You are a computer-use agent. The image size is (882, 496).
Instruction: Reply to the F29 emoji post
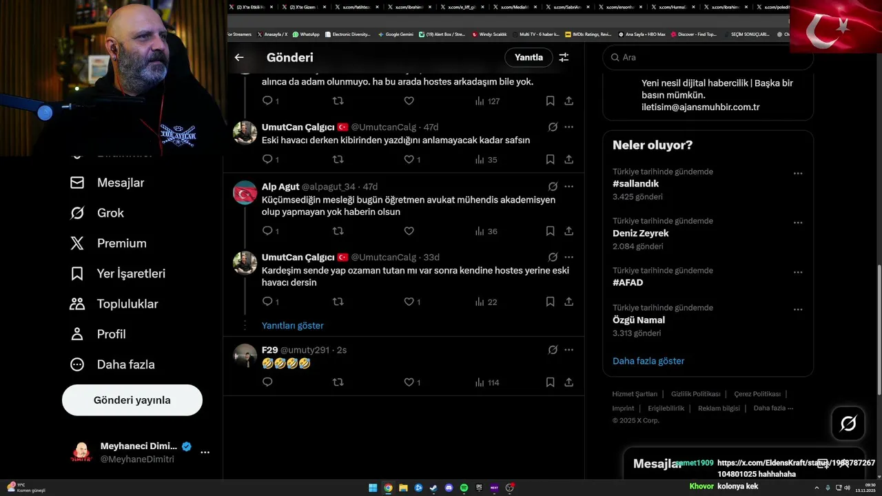[267, 382]
